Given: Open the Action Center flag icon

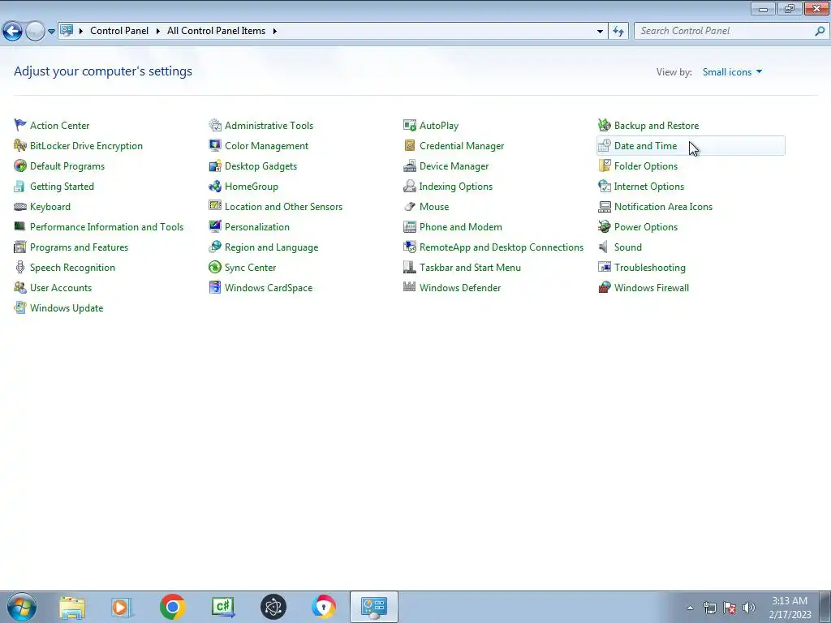Looking at the screenshot, I should tap(20, 125).
